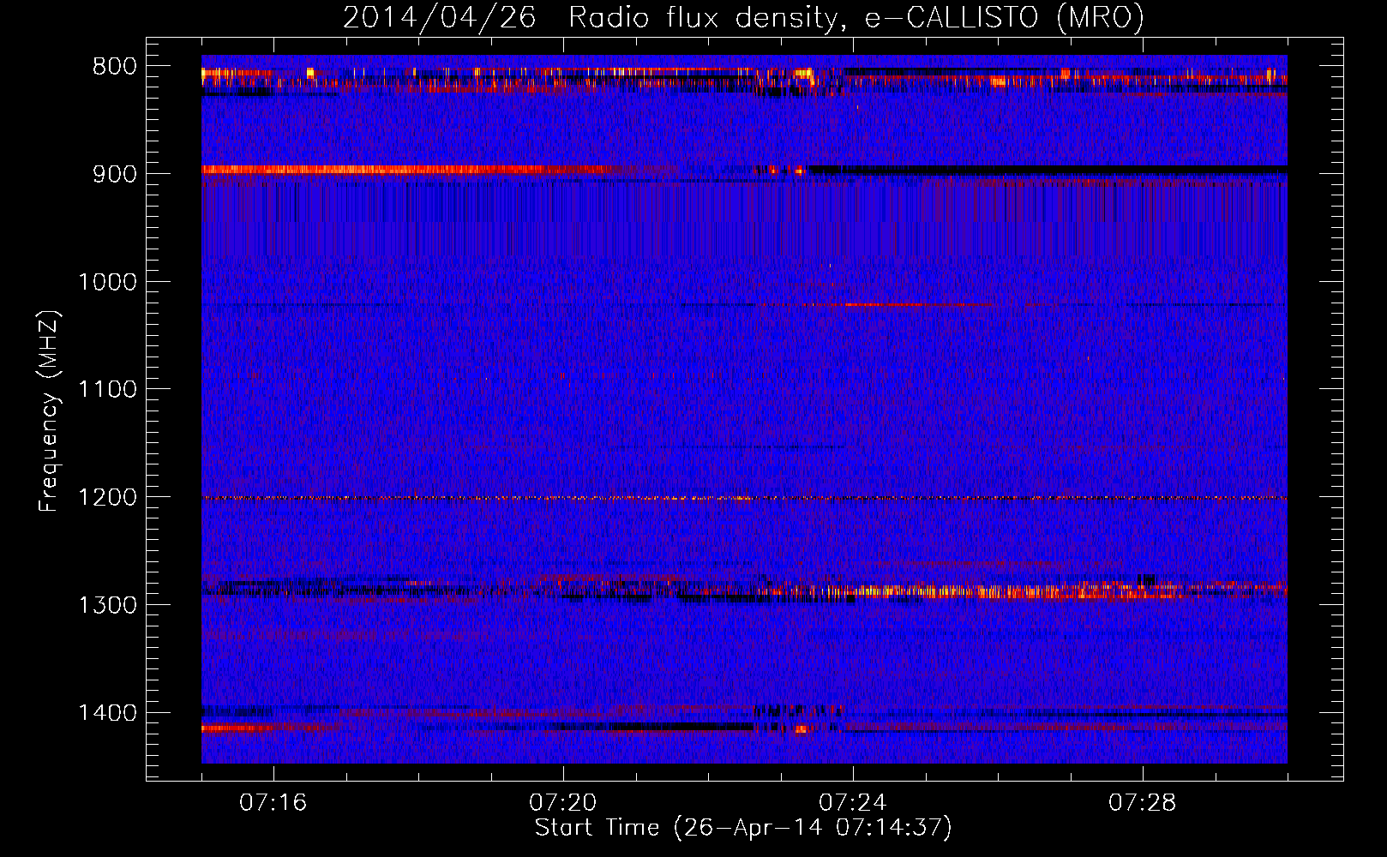
Task: Click the 07:16 time tick label
Action: point(273,803)
